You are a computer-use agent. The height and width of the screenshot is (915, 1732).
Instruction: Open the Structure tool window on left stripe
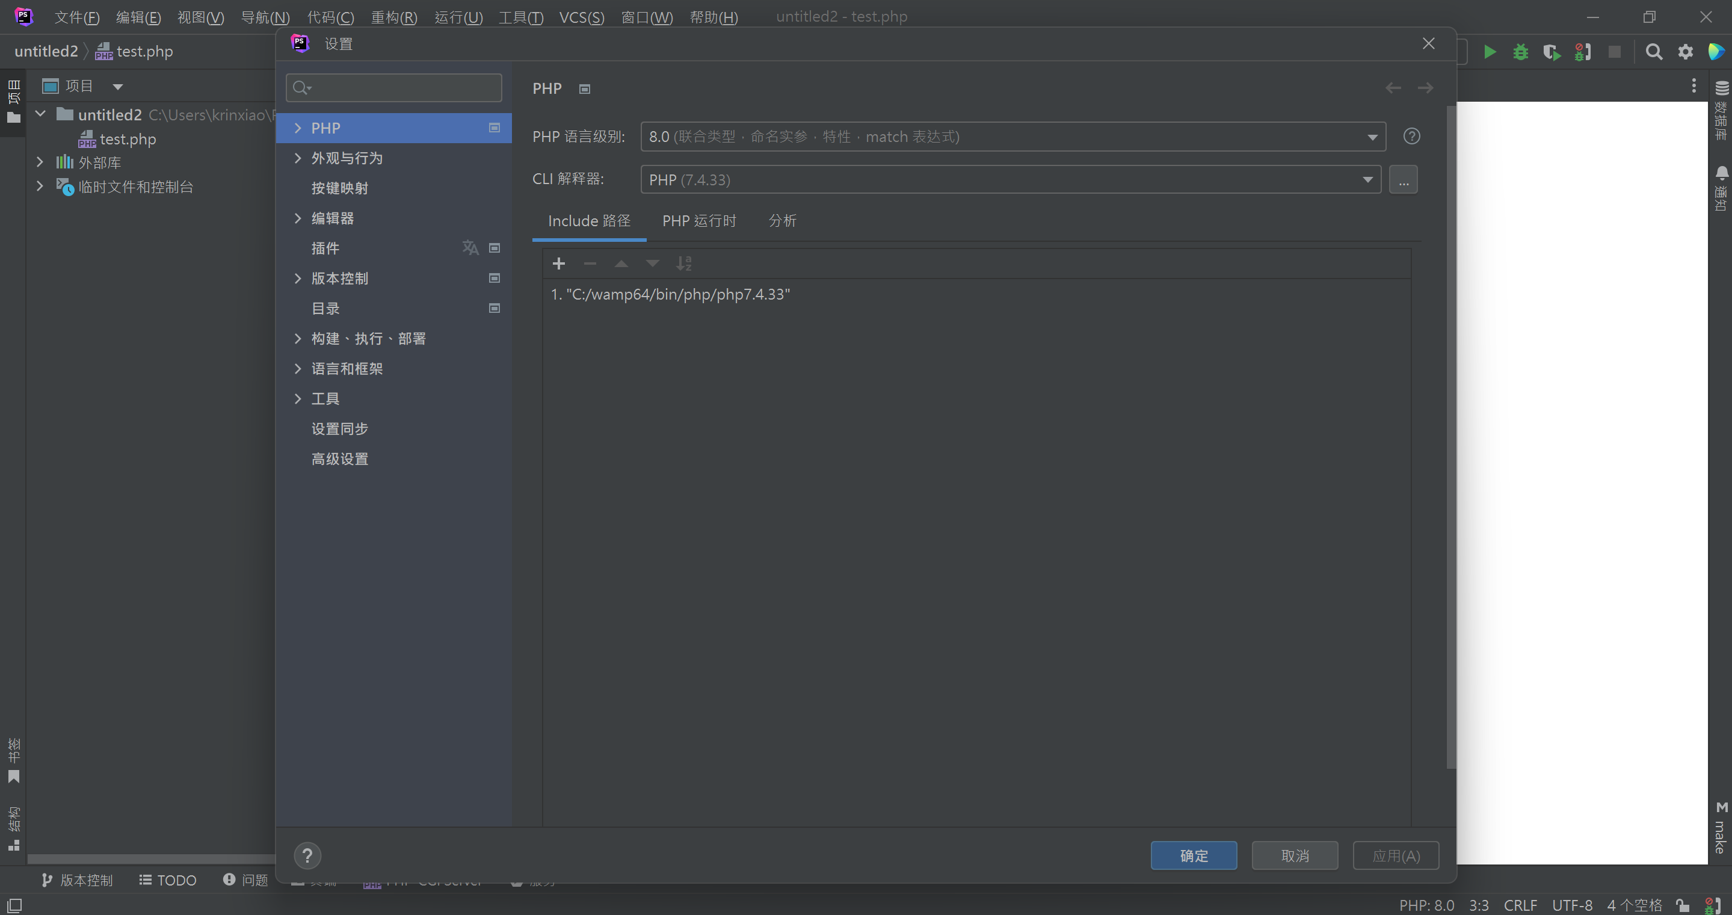pyautogui.click(x=13, y=828)
